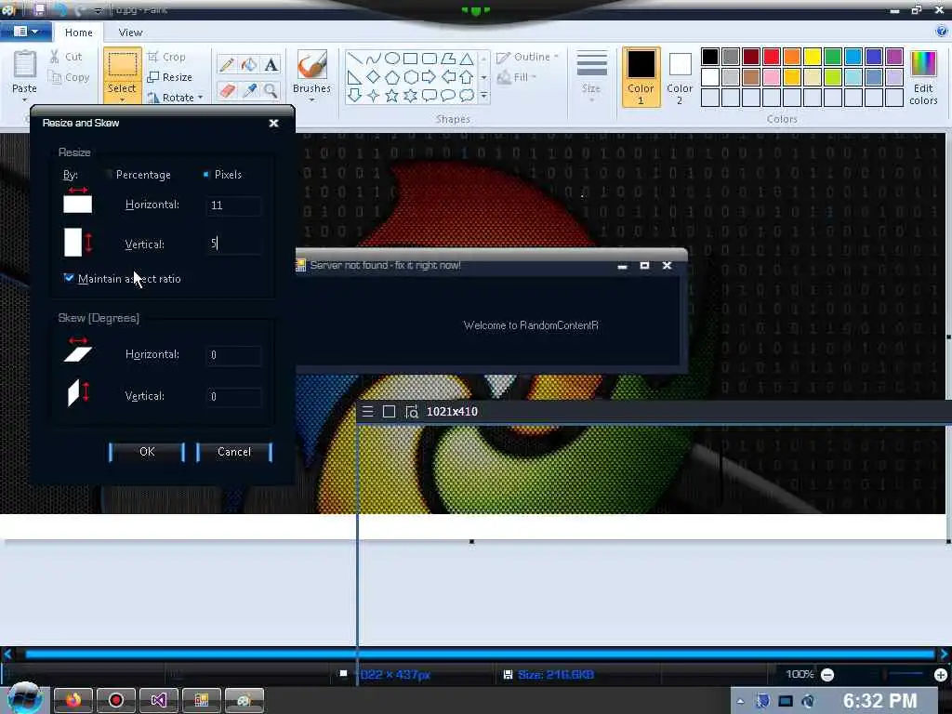
Task: Zoom out with the minus button
Action: coord(827,675)
